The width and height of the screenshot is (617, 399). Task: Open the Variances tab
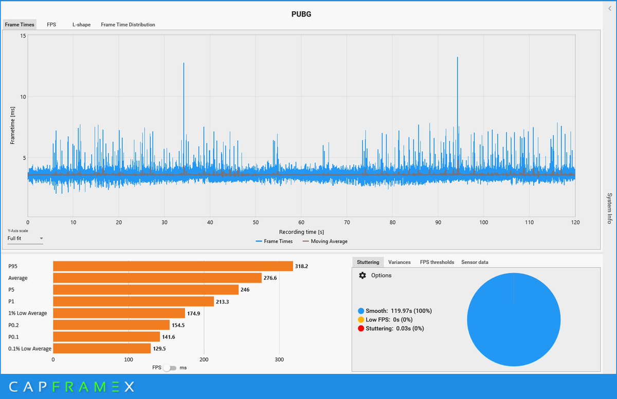point(400,262)
